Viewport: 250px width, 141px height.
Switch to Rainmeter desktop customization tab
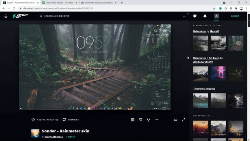tap(98, 3)
